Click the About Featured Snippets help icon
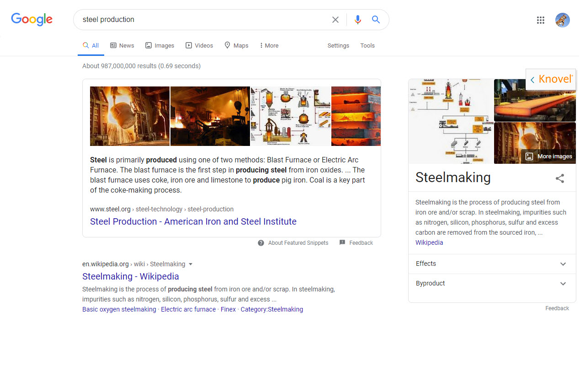Screen dimensions: 585x366 (x=260, y=242)
